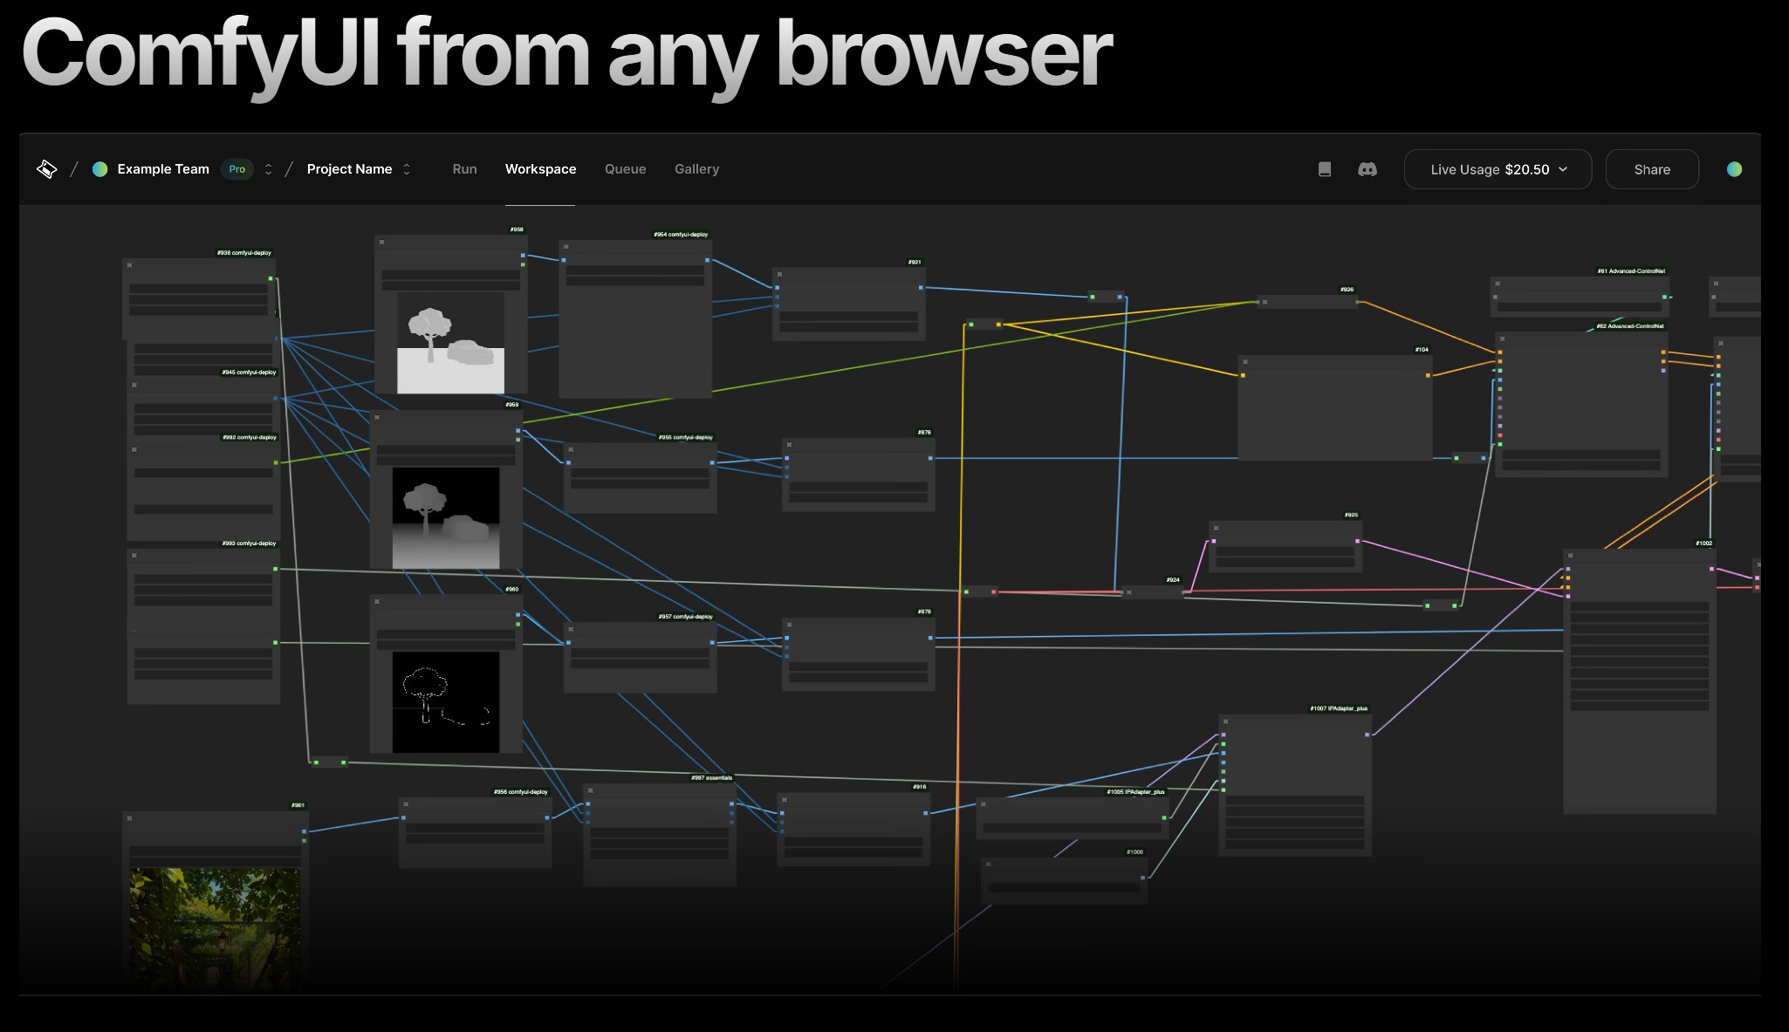Switch to the Run tab
The width and height of the screenshot is (1789, 1032).
coord(465,169)
